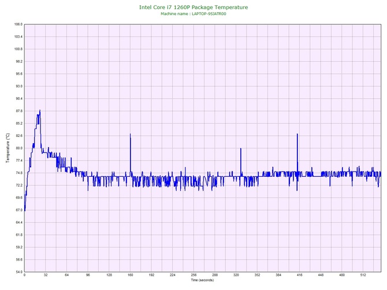Screen dimensions: 387x290
Task: Select the 448 seconds time axis value
Action: pyautogui.click(x=321, y=275)
